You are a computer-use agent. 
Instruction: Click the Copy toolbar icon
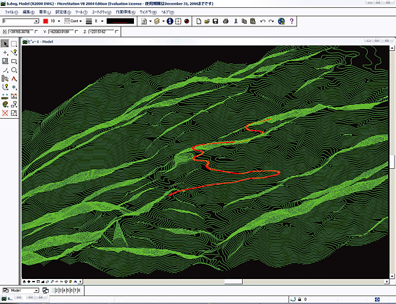[244, 21]
